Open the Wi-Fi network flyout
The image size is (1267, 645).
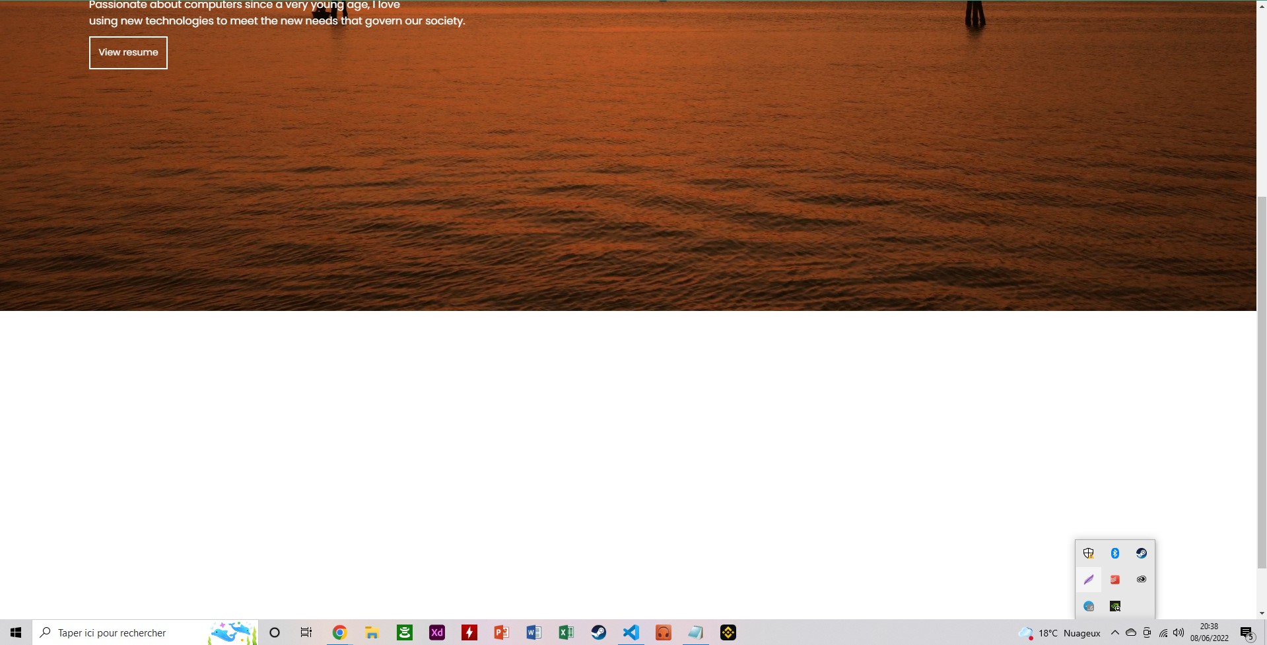[x=1163, y=632]
